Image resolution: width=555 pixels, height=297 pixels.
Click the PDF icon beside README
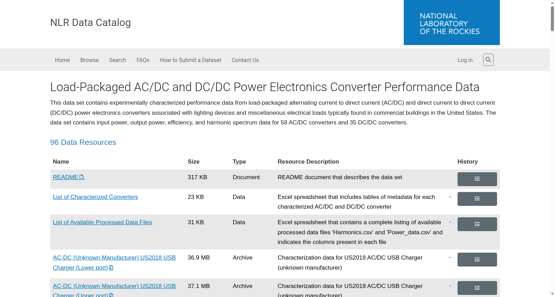[x=82, y=177]
